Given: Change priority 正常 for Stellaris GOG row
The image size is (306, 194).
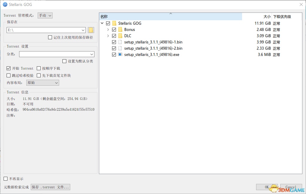Looking at the screenshot, I should tap(276, 24).
